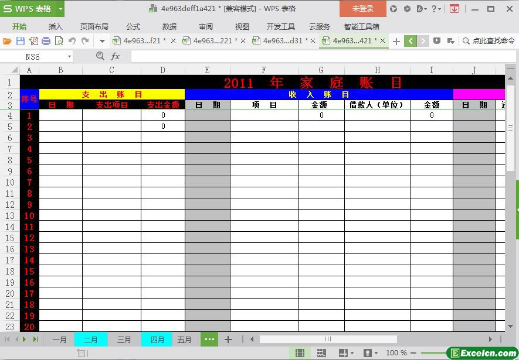Image resolution: width=519 pixels, height=360 pixels.
Task: Click the 点此查找命令 search box
Action: click(489, 41)
